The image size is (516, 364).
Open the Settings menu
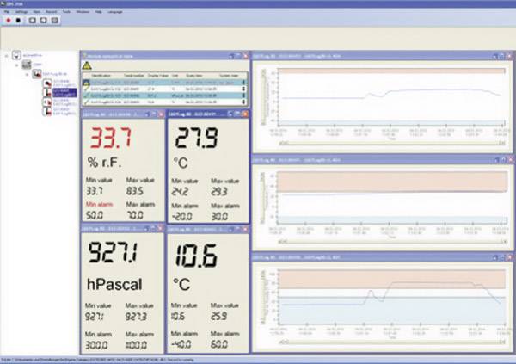(19, 13)
